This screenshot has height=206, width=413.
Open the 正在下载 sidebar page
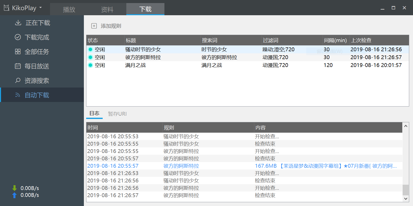pos(42,23)
